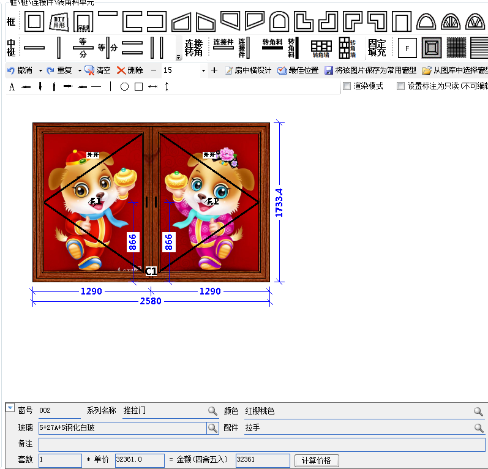Click the 金额 total field 32361

[263, 460]
